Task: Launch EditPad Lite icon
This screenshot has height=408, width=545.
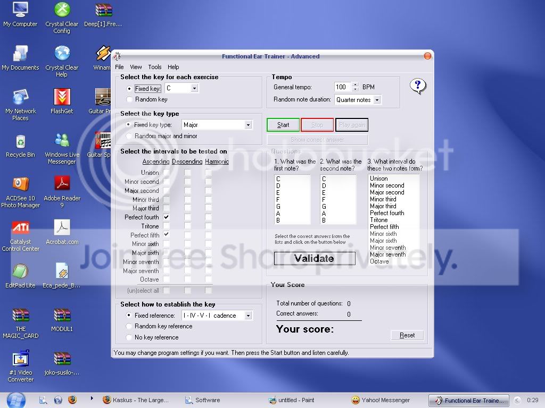Action: [x=21, y=276]
